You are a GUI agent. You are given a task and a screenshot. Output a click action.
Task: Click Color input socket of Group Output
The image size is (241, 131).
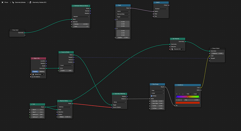coord(210,56)
